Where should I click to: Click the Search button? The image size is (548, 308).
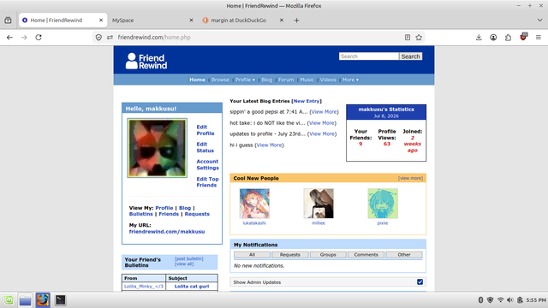[411, 56]
